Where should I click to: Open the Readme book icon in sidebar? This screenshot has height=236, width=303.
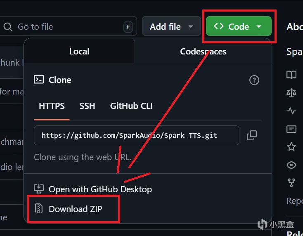tap(291, 75)
